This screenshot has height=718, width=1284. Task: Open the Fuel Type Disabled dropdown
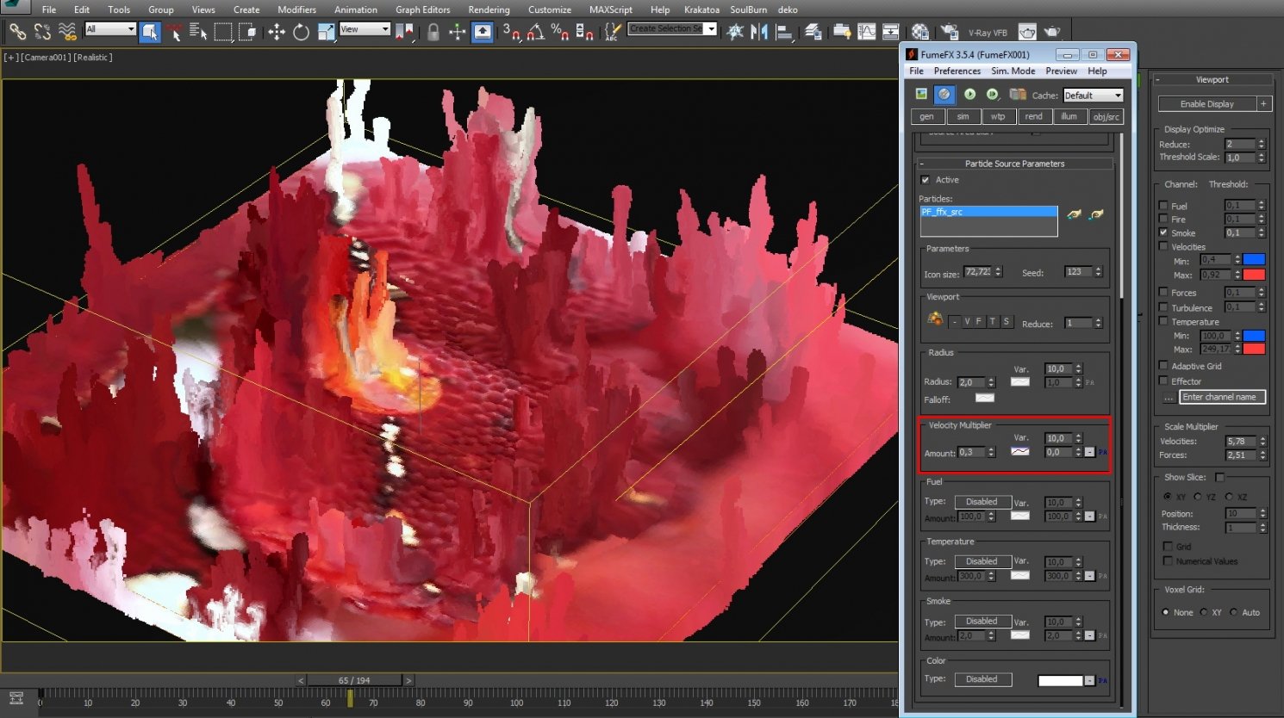pos(982,502)
